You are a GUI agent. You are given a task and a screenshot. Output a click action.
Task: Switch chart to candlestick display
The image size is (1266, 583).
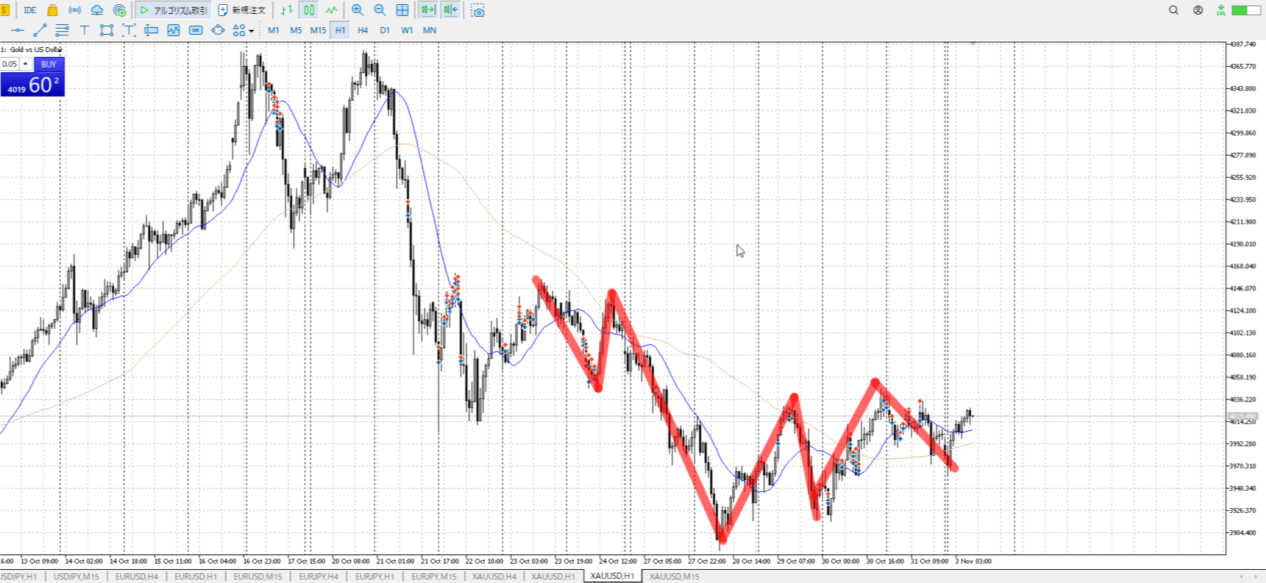309,10
